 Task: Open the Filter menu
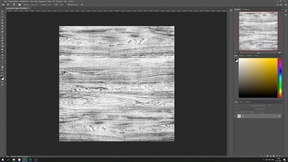49,1
